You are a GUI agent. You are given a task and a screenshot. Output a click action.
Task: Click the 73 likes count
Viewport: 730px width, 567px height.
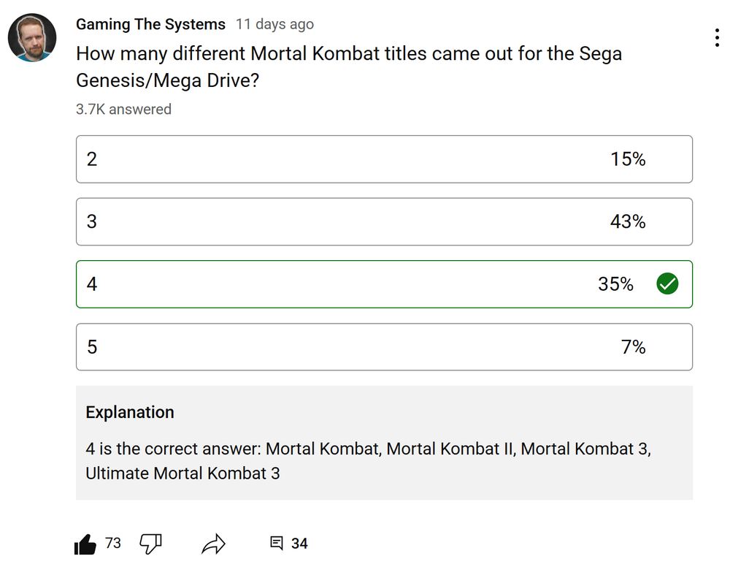tap(113, 544)
